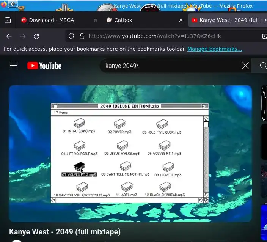Click vertical scrollbar thumb in zip window

coord(206,124)
